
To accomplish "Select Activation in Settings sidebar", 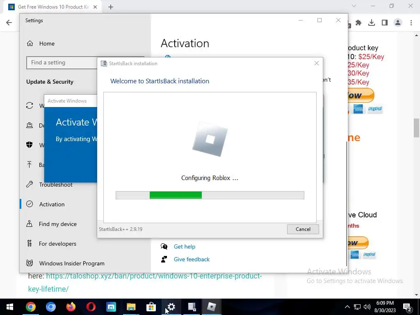I will pos(52,204).
